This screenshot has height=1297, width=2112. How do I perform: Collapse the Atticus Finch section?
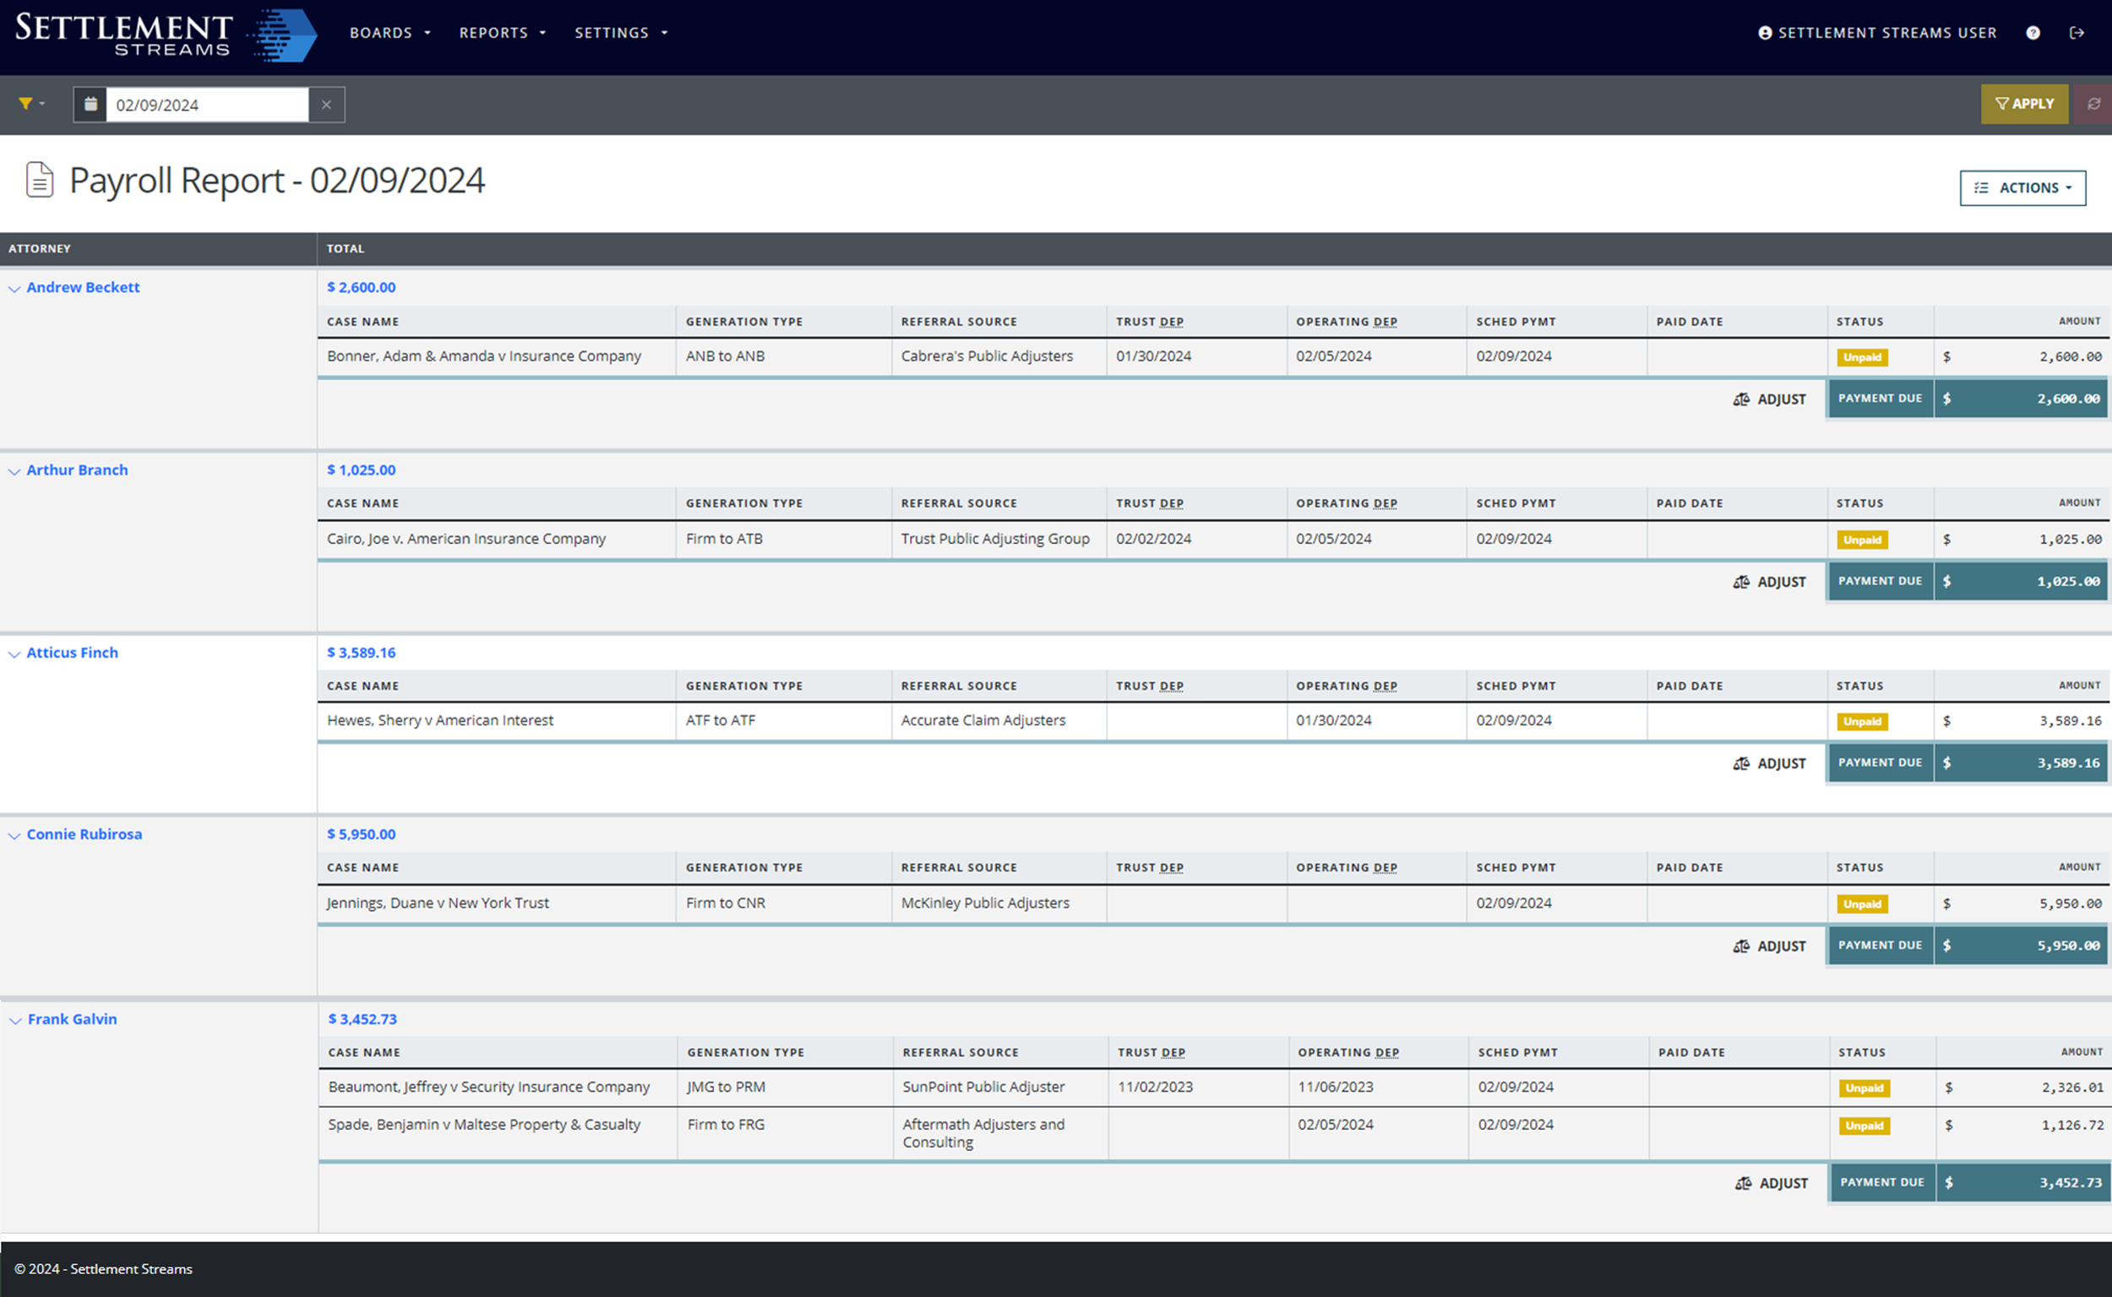[x=14, y=654]
